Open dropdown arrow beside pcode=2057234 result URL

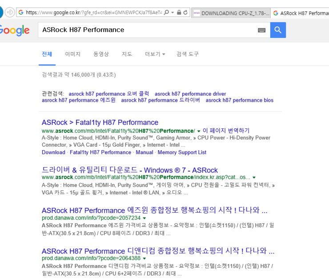[x=144, y=218]
